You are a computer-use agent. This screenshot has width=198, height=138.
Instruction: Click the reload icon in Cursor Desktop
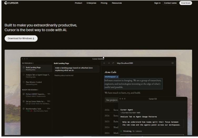point(113,63)
